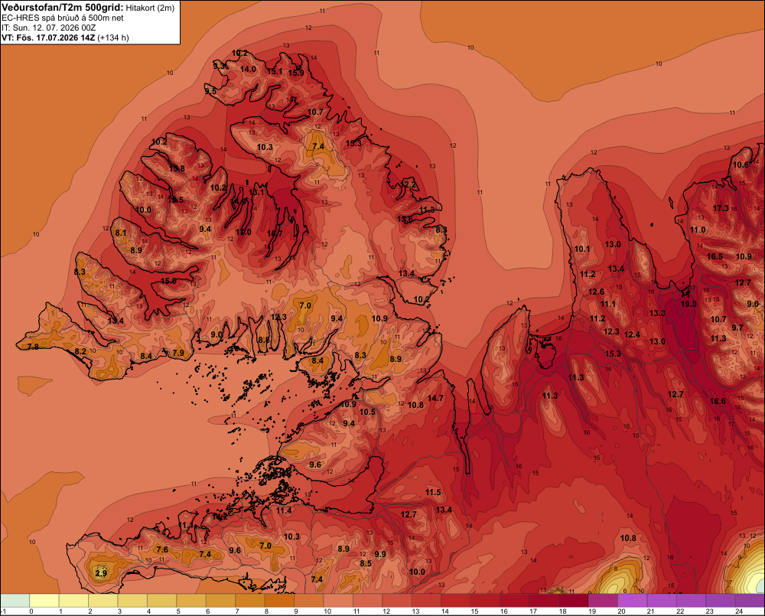Screen dimensions: 765x616
Task: Click the 15.0 temperature value
Action: click(168, 281)
